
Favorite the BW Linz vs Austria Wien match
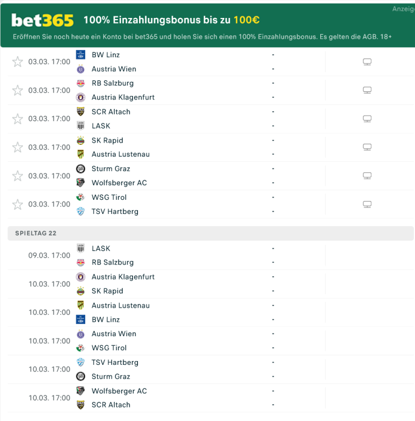pyautogui.click(x=17, y=62)
